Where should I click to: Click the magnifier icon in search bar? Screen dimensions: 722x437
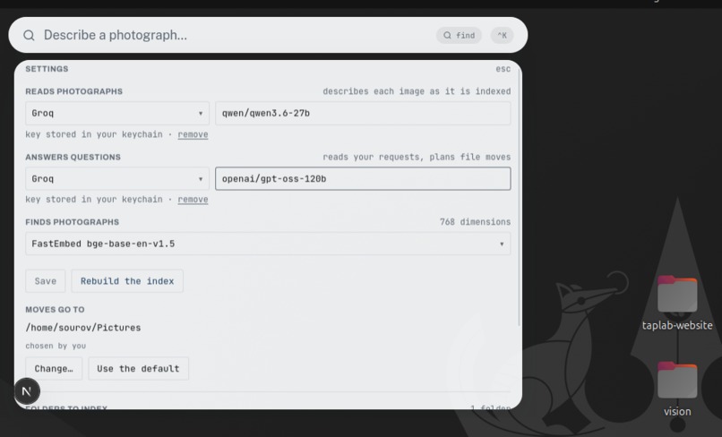click(29, 36)
